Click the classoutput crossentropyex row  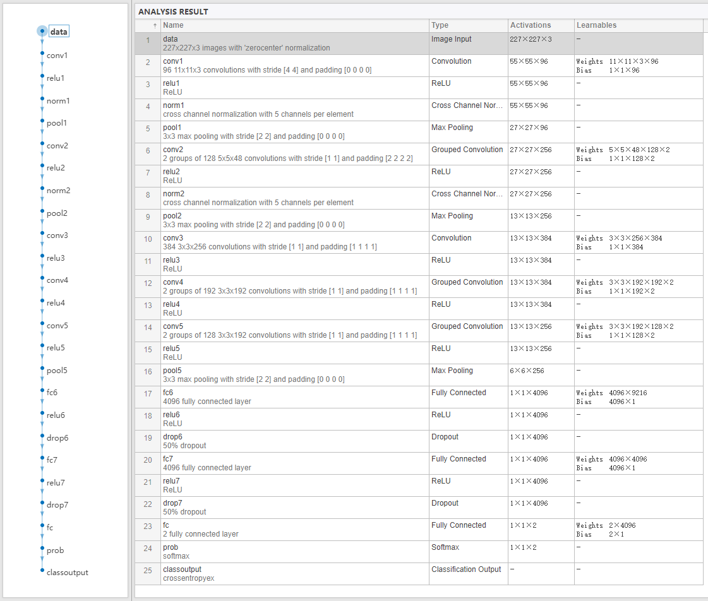click(419, 574)
